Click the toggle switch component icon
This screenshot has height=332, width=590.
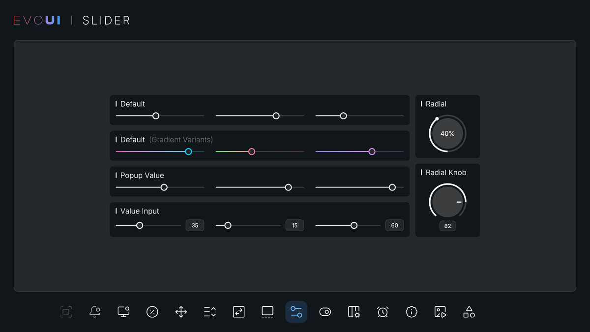tap(325, 311)
